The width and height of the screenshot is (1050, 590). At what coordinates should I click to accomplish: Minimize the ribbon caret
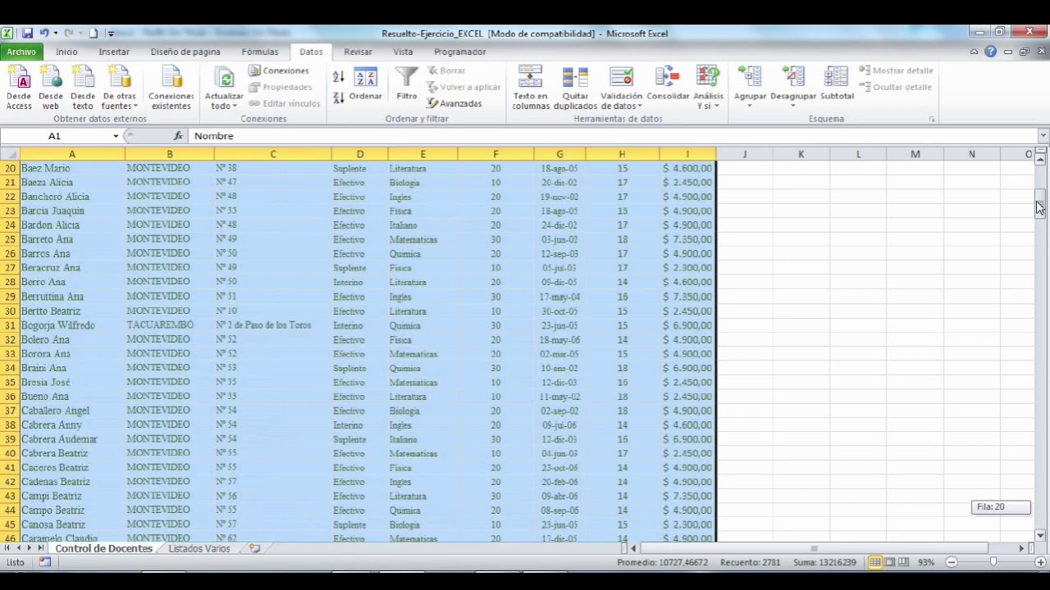pyautogui.click(x=974, y=52)
